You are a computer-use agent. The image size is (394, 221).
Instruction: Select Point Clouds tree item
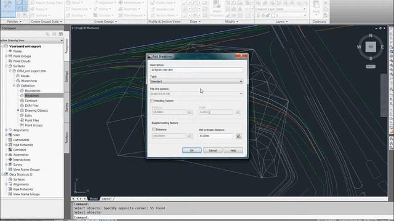click(x=22, y=61)
